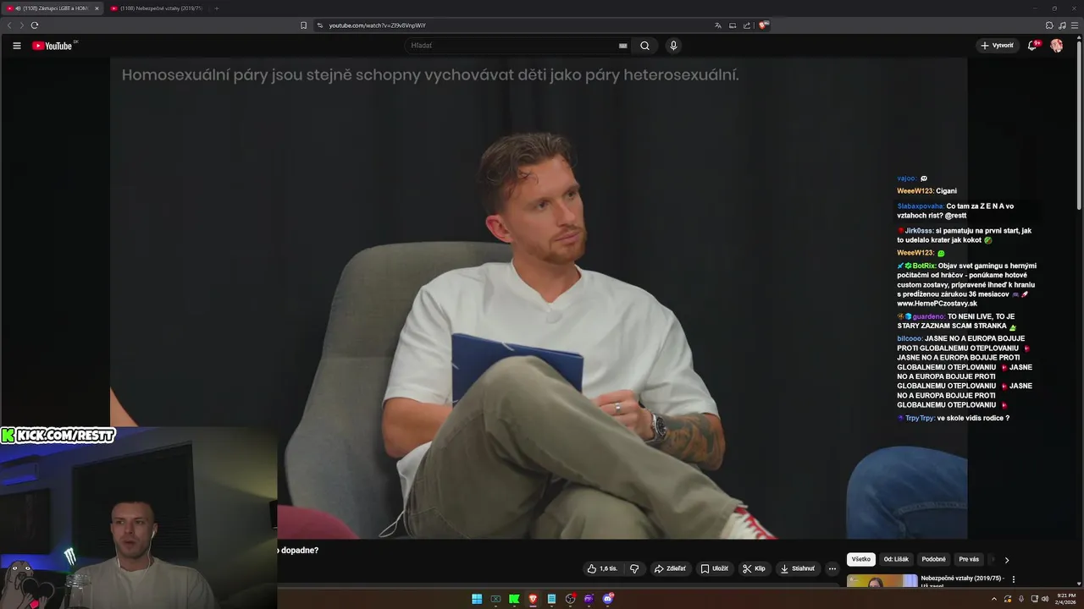The height and width of the screenshot is (609, 1084).
Task: Select the Pre vás filter chip
Action: (969, 559)
